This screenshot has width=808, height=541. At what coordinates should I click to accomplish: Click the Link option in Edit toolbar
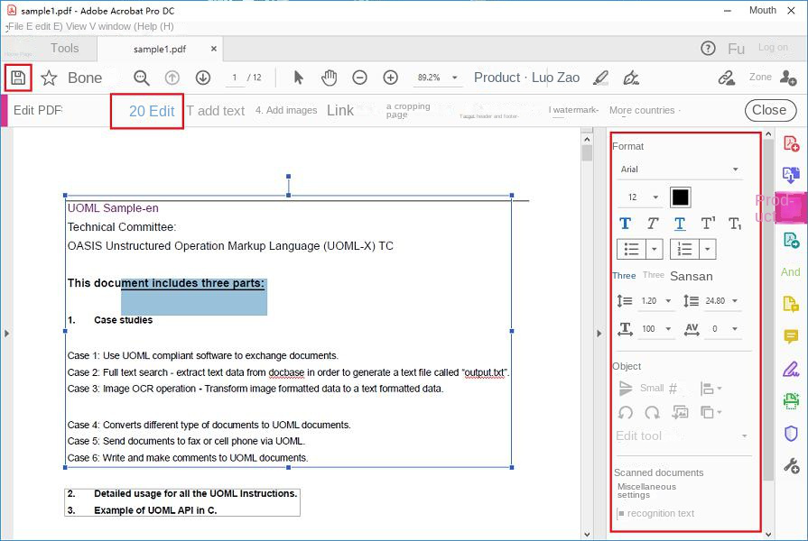coord(339,110)
